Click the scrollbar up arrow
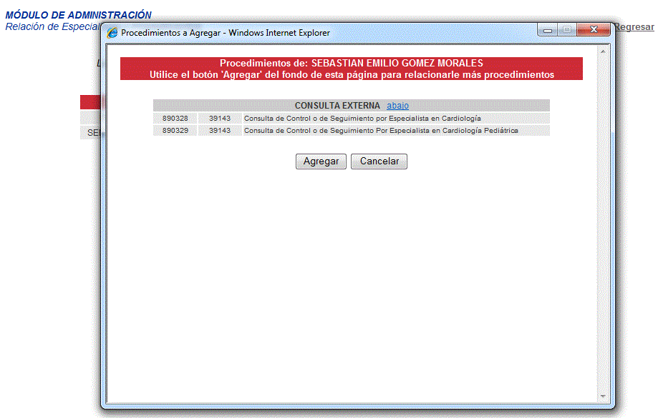 click(x=603, y=51)
